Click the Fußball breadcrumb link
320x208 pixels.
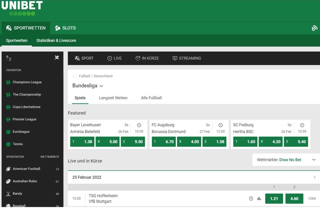coord(84,76)
